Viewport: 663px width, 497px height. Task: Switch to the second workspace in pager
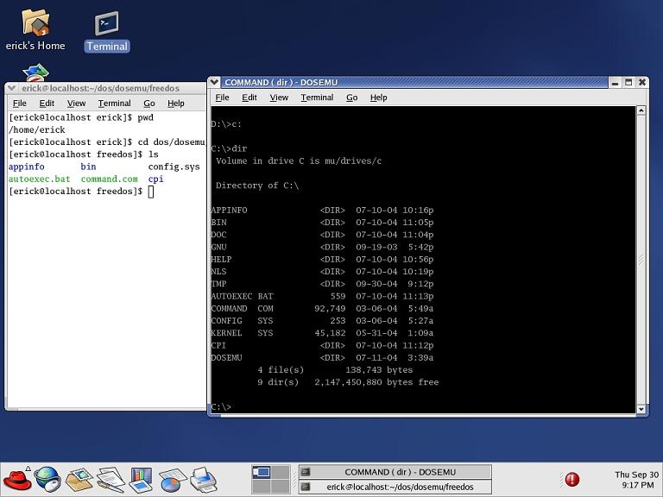click(281, 472)
